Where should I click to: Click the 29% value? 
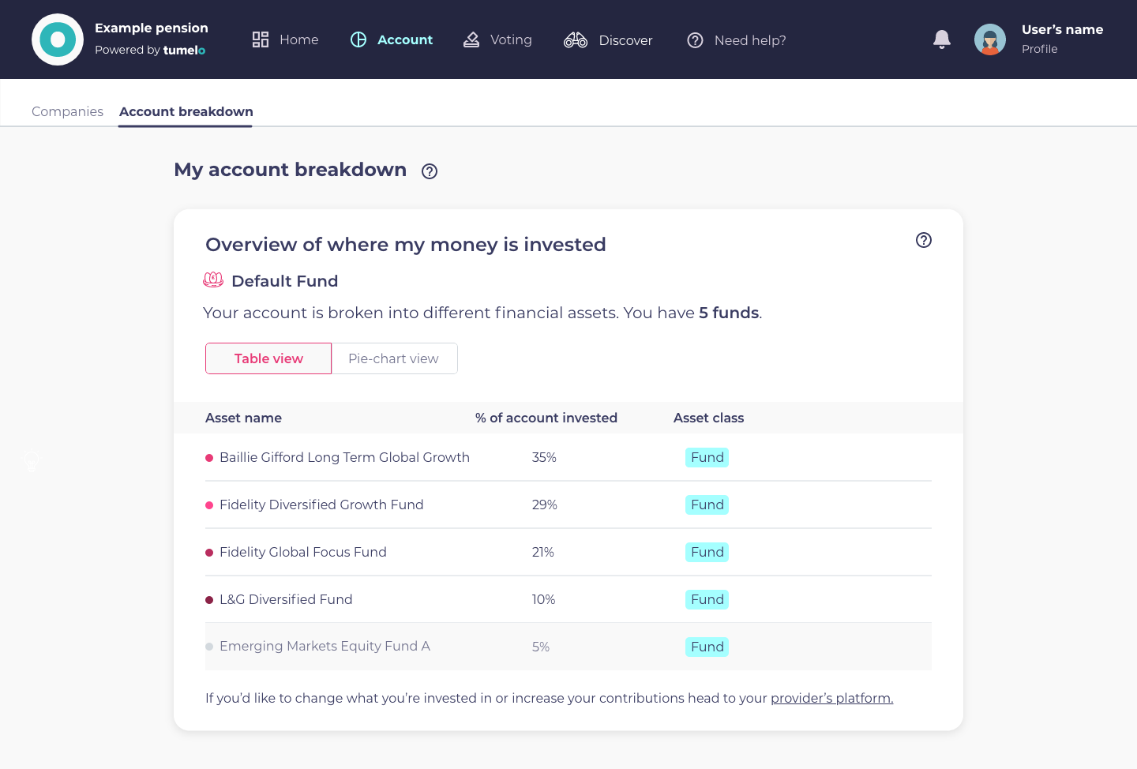pyautogui.click(x=544, y=505)
